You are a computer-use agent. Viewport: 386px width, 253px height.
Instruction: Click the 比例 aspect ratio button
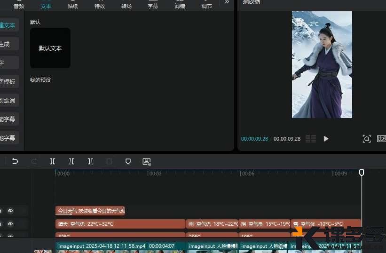(381, 139)
